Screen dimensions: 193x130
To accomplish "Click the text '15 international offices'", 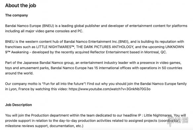I will pyautogui.click(x=113, y=68).
